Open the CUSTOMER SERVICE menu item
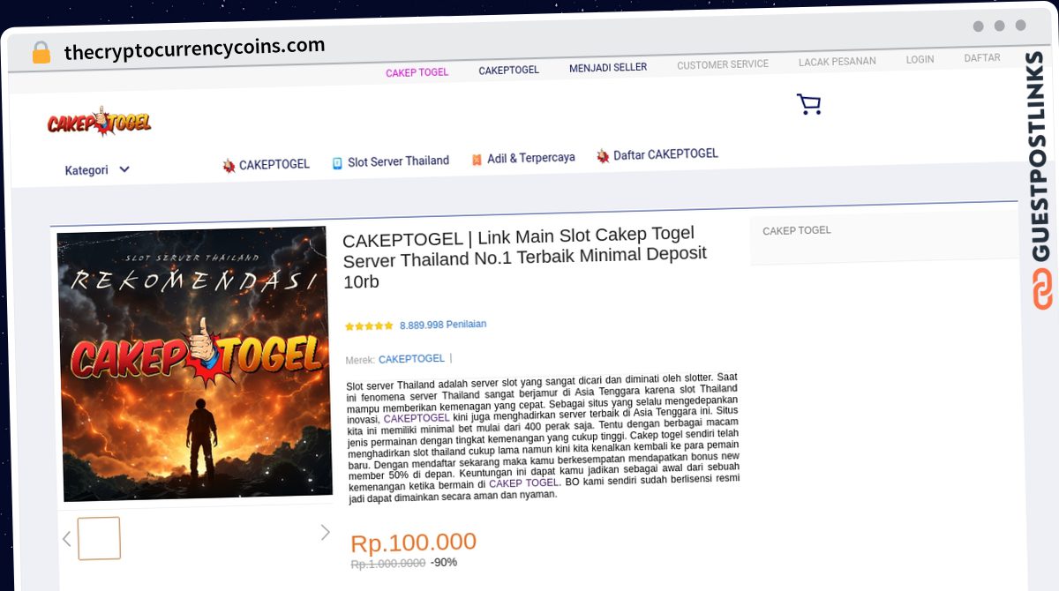This screenshot has height=591, width=1059. (x=723, y=64)
